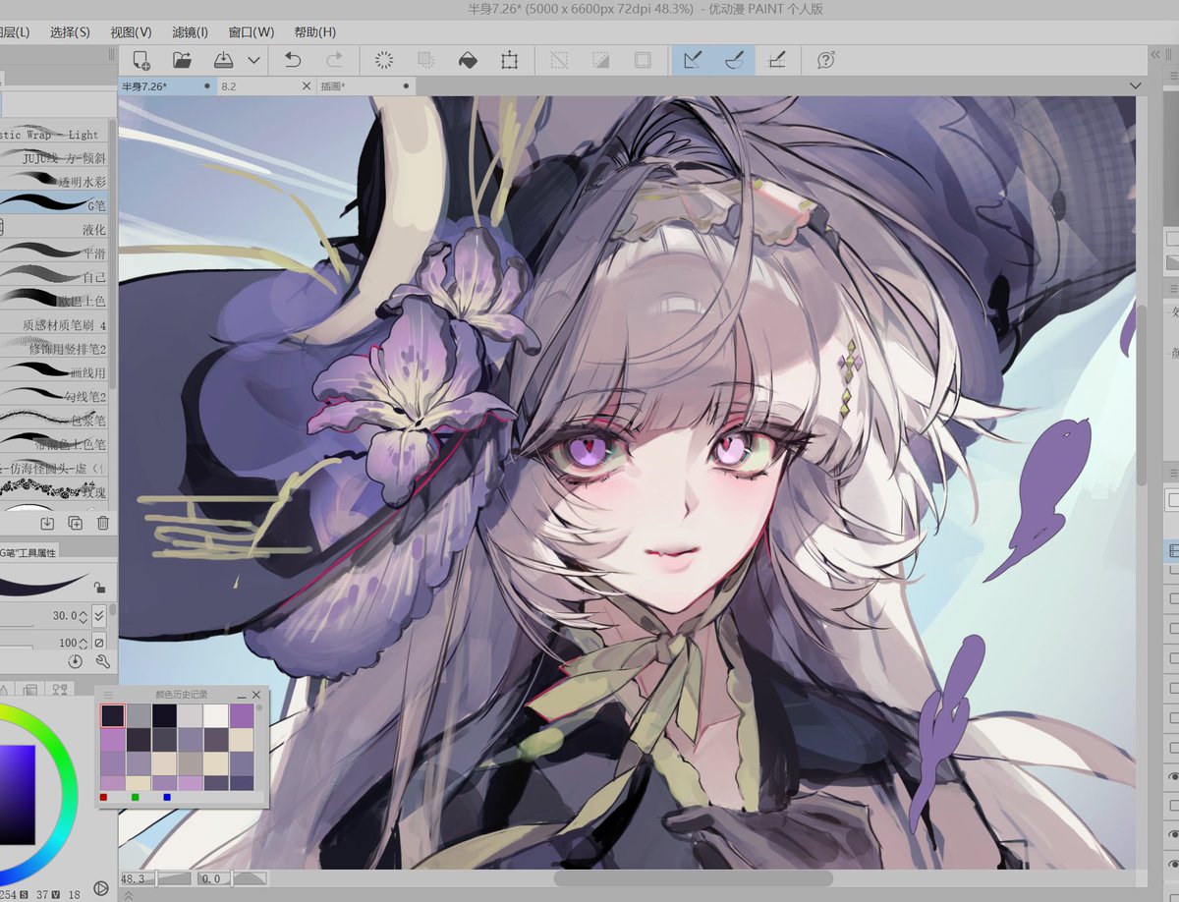Switch to the intermediate color palette tab

pos(60,690)
